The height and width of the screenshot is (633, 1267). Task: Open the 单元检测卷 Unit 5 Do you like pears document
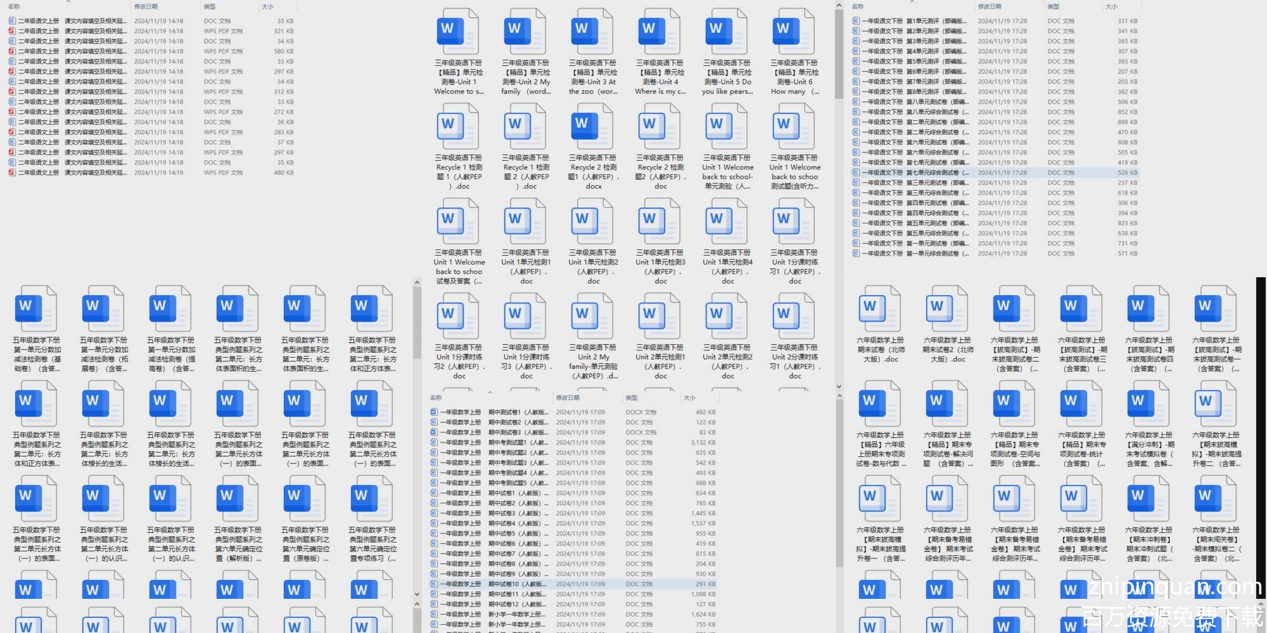click(x=727, y=32)
